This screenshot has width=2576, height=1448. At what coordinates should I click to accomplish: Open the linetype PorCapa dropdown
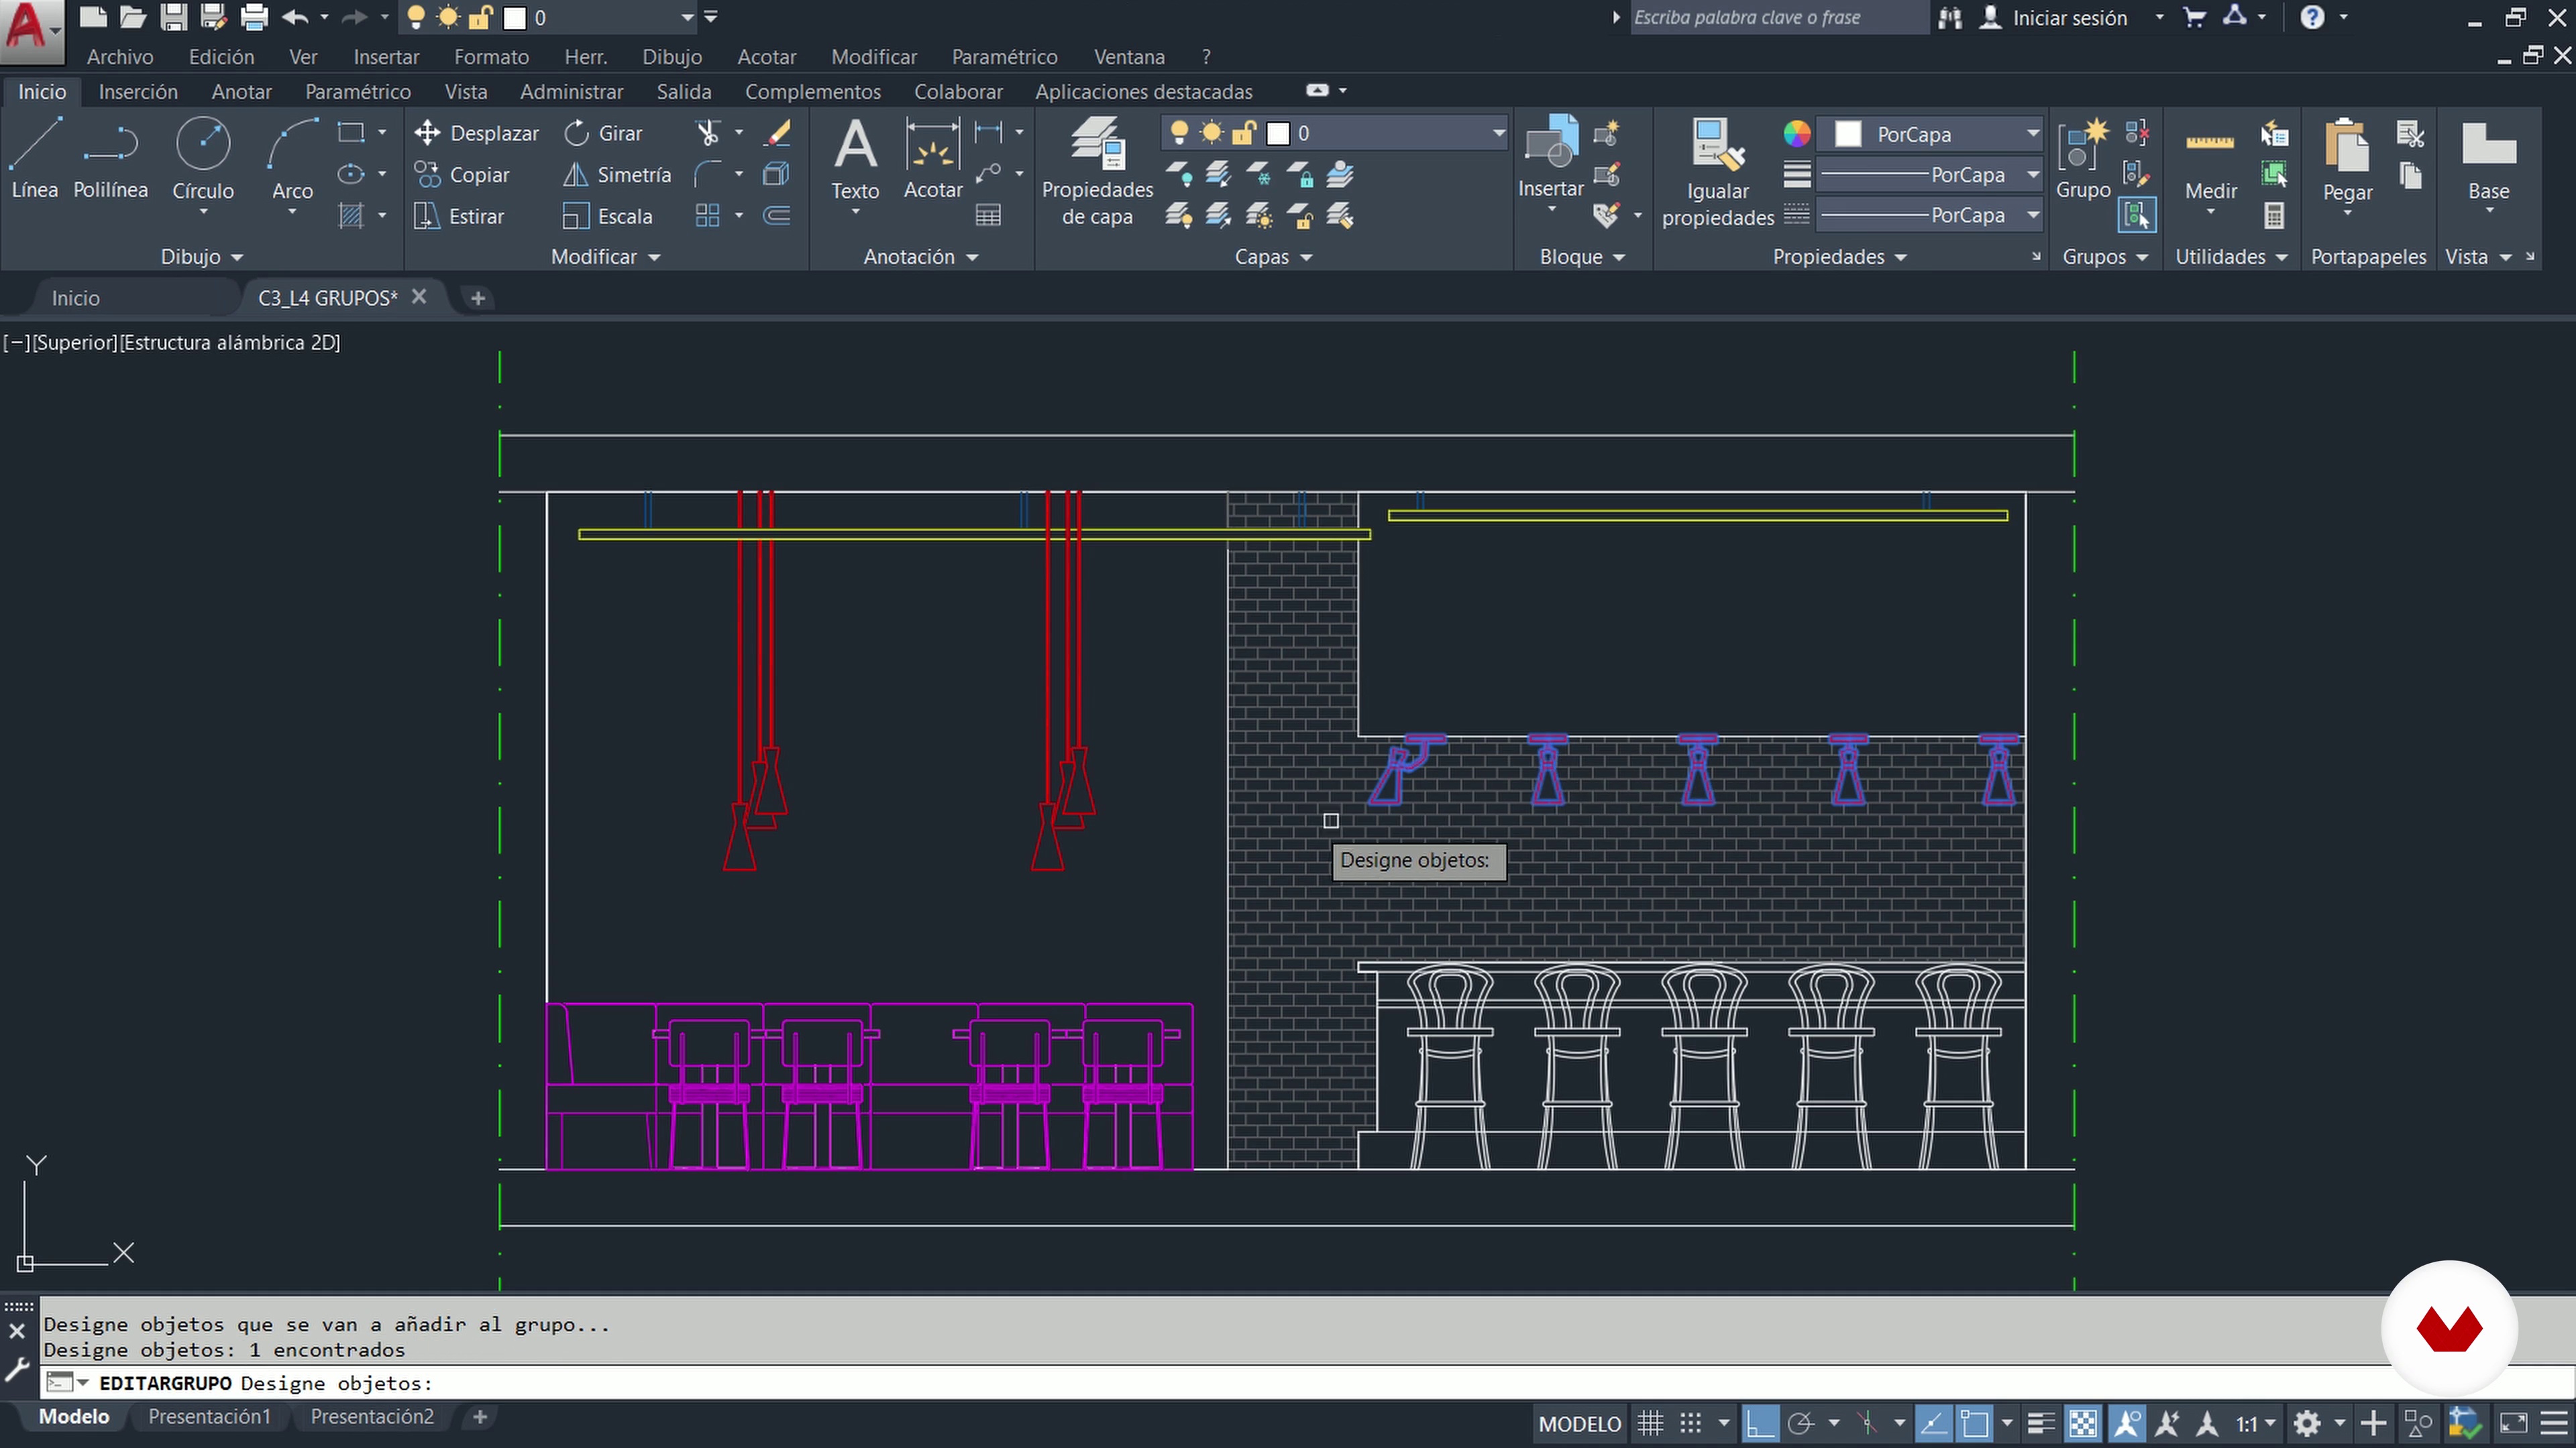2032,216
